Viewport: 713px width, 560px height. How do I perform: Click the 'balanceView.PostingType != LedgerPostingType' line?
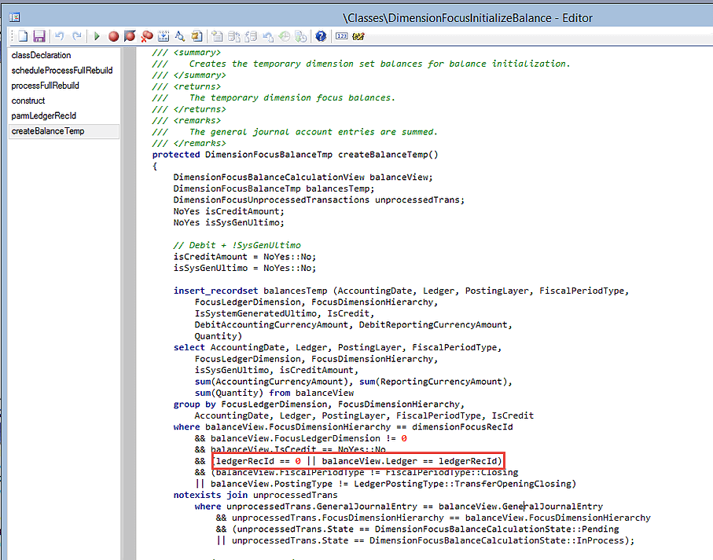coord(386,484)
